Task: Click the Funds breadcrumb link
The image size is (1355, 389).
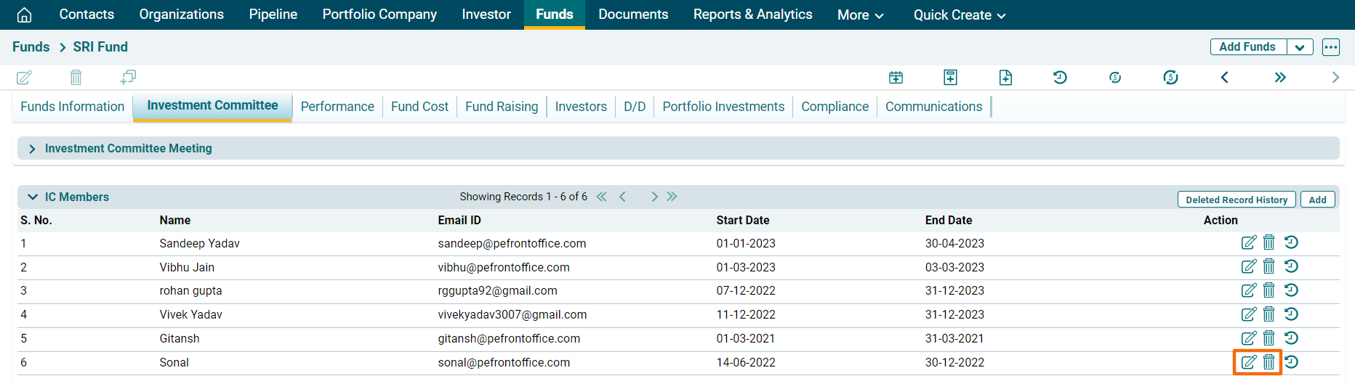Action: coord(31,47)
